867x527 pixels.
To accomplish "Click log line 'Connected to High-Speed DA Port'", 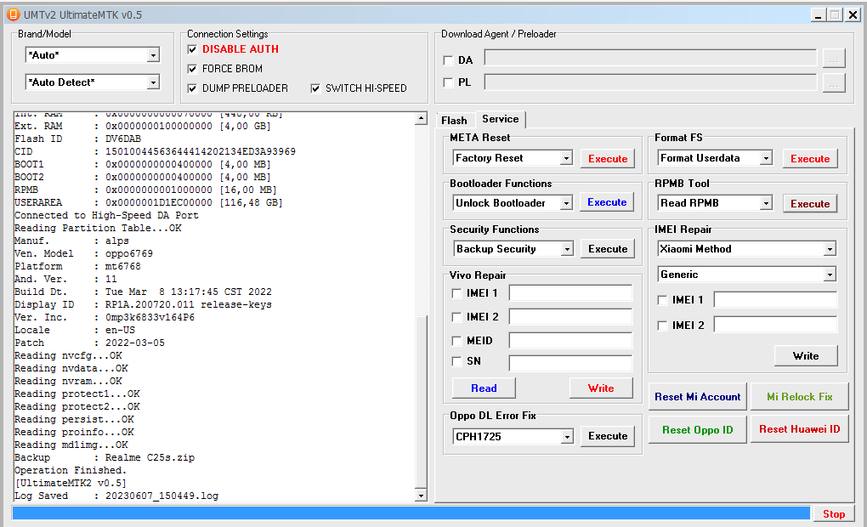I will [x=106, y=215].
